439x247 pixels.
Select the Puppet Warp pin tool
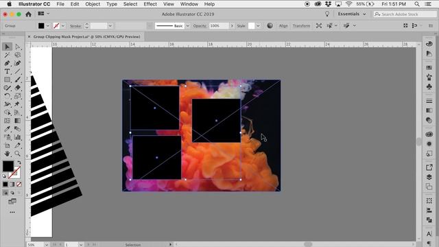[x=18, y=104]
